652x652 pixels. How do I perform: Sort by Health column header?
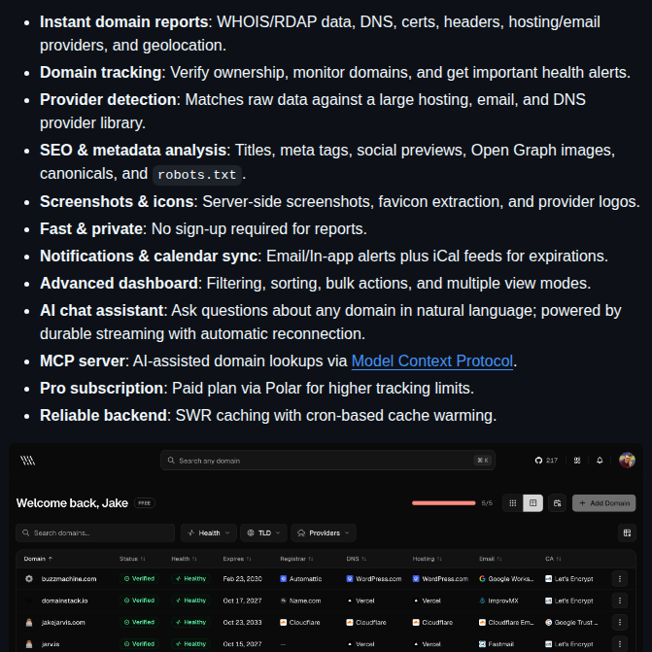(x=184, y=559)
